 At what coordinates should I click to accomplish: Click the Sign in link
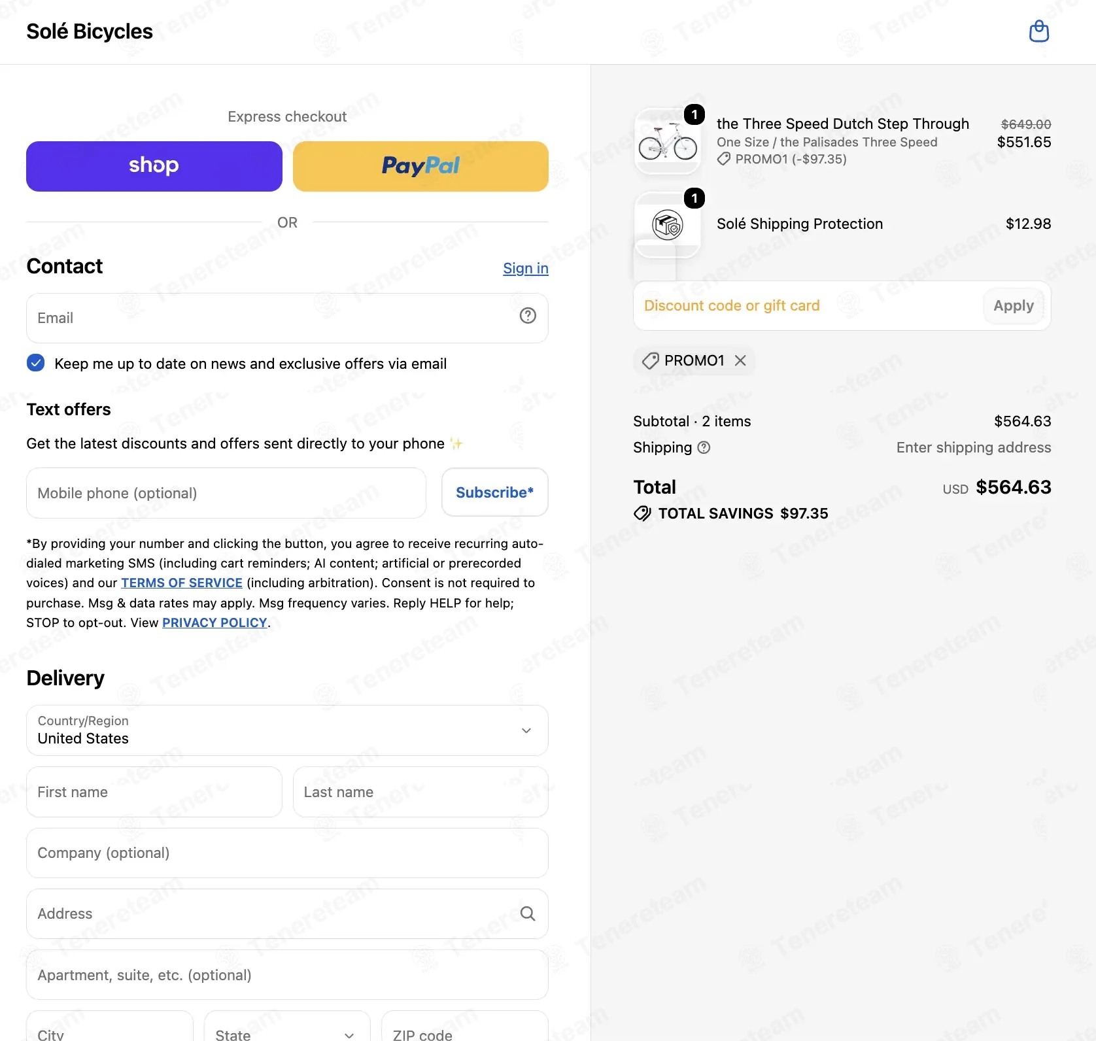pyautogui.click(x=526, y=268)
